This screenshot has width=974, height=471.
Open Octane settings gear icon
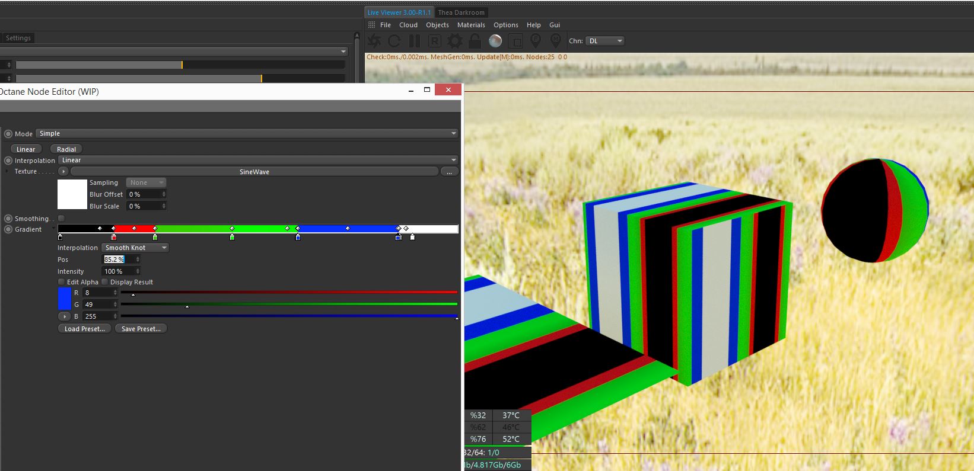[455, 41]
